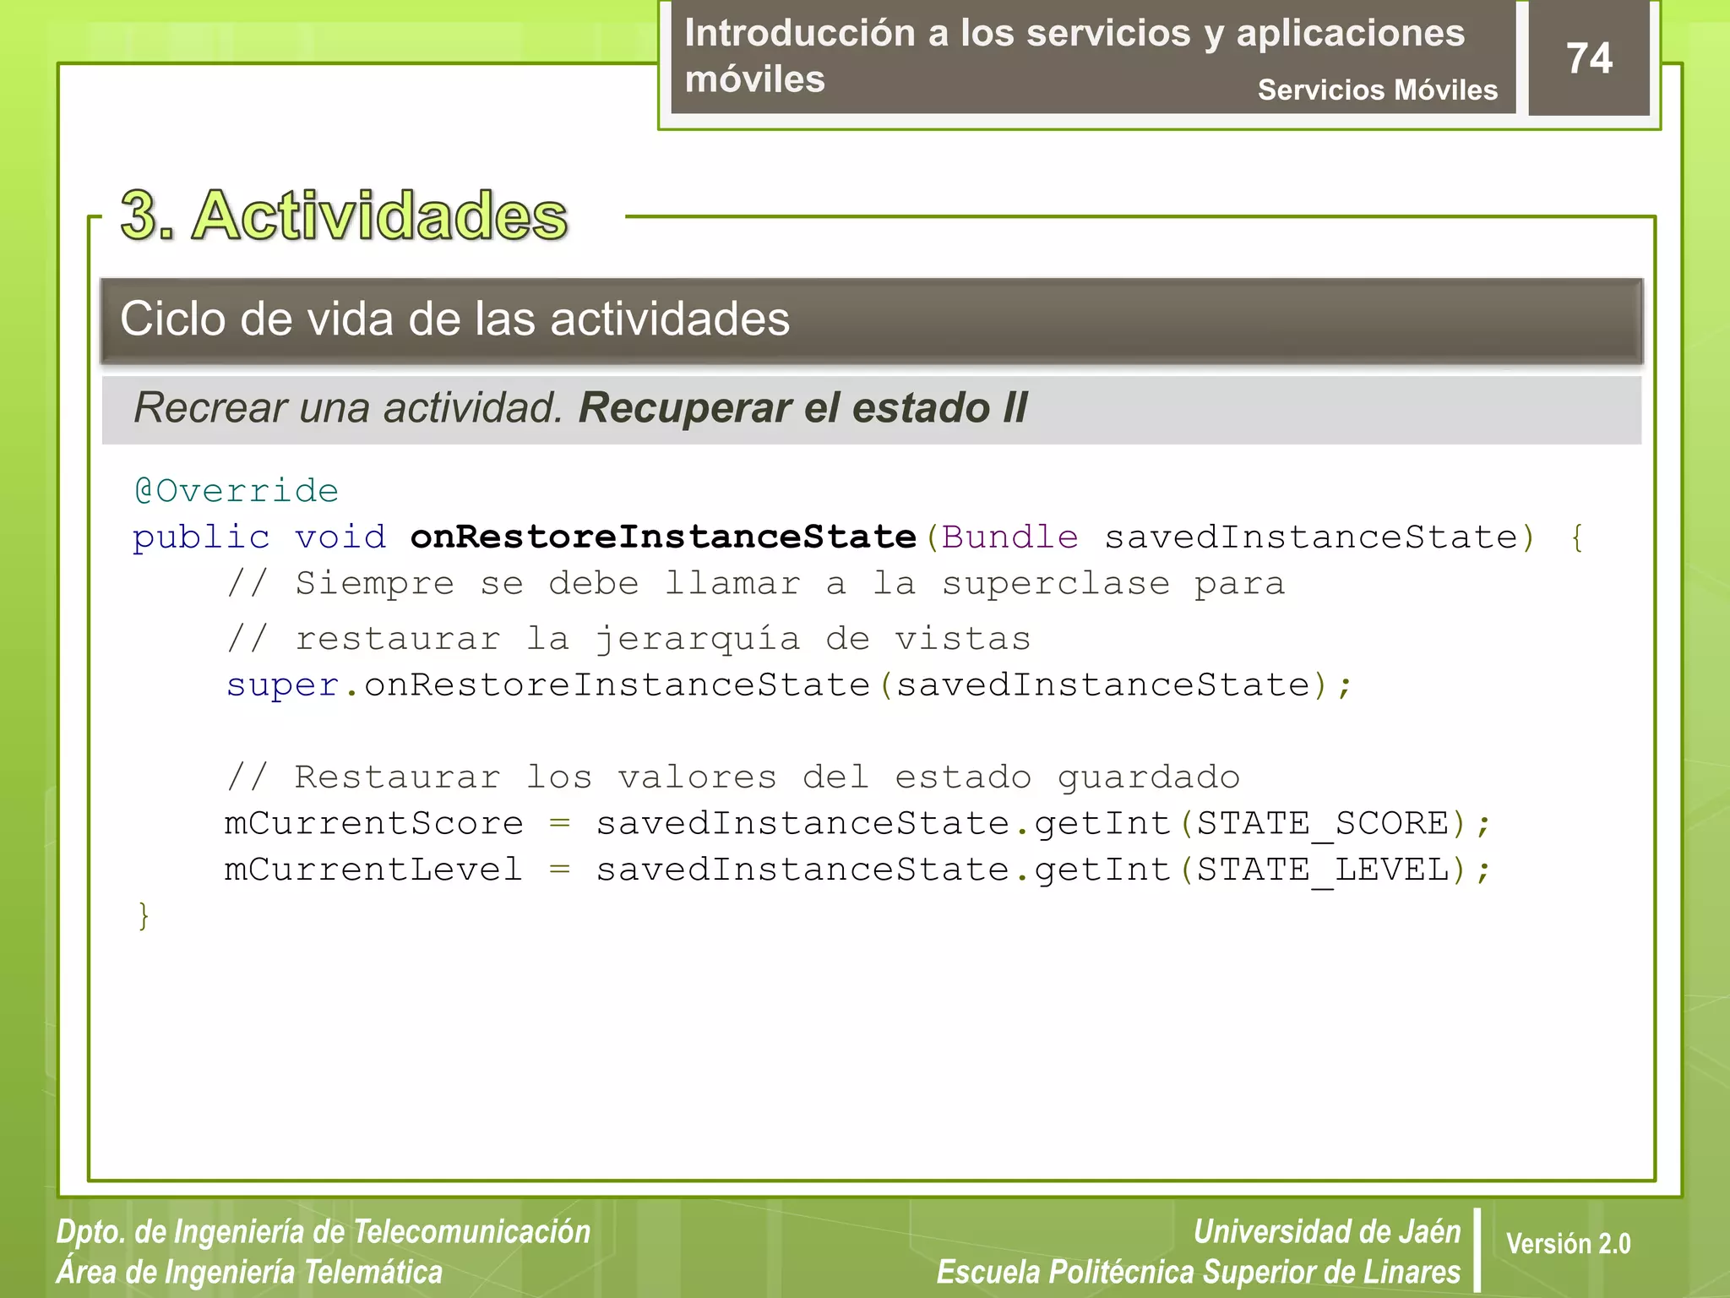Image resolution: width=1730 pixels, height=1298 pixels.
Task: Click the '3. Actividades' heading
Action: [344, 215]
